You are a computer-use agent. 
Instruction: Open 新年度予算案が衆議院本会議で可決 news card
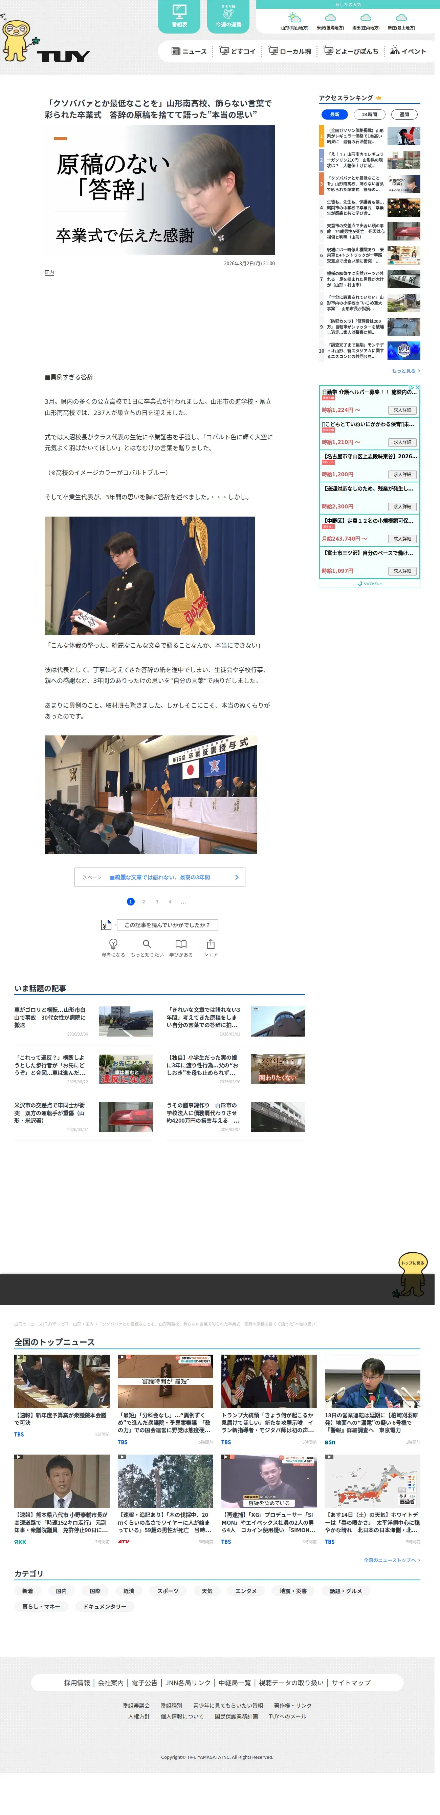click(62, 1396)
